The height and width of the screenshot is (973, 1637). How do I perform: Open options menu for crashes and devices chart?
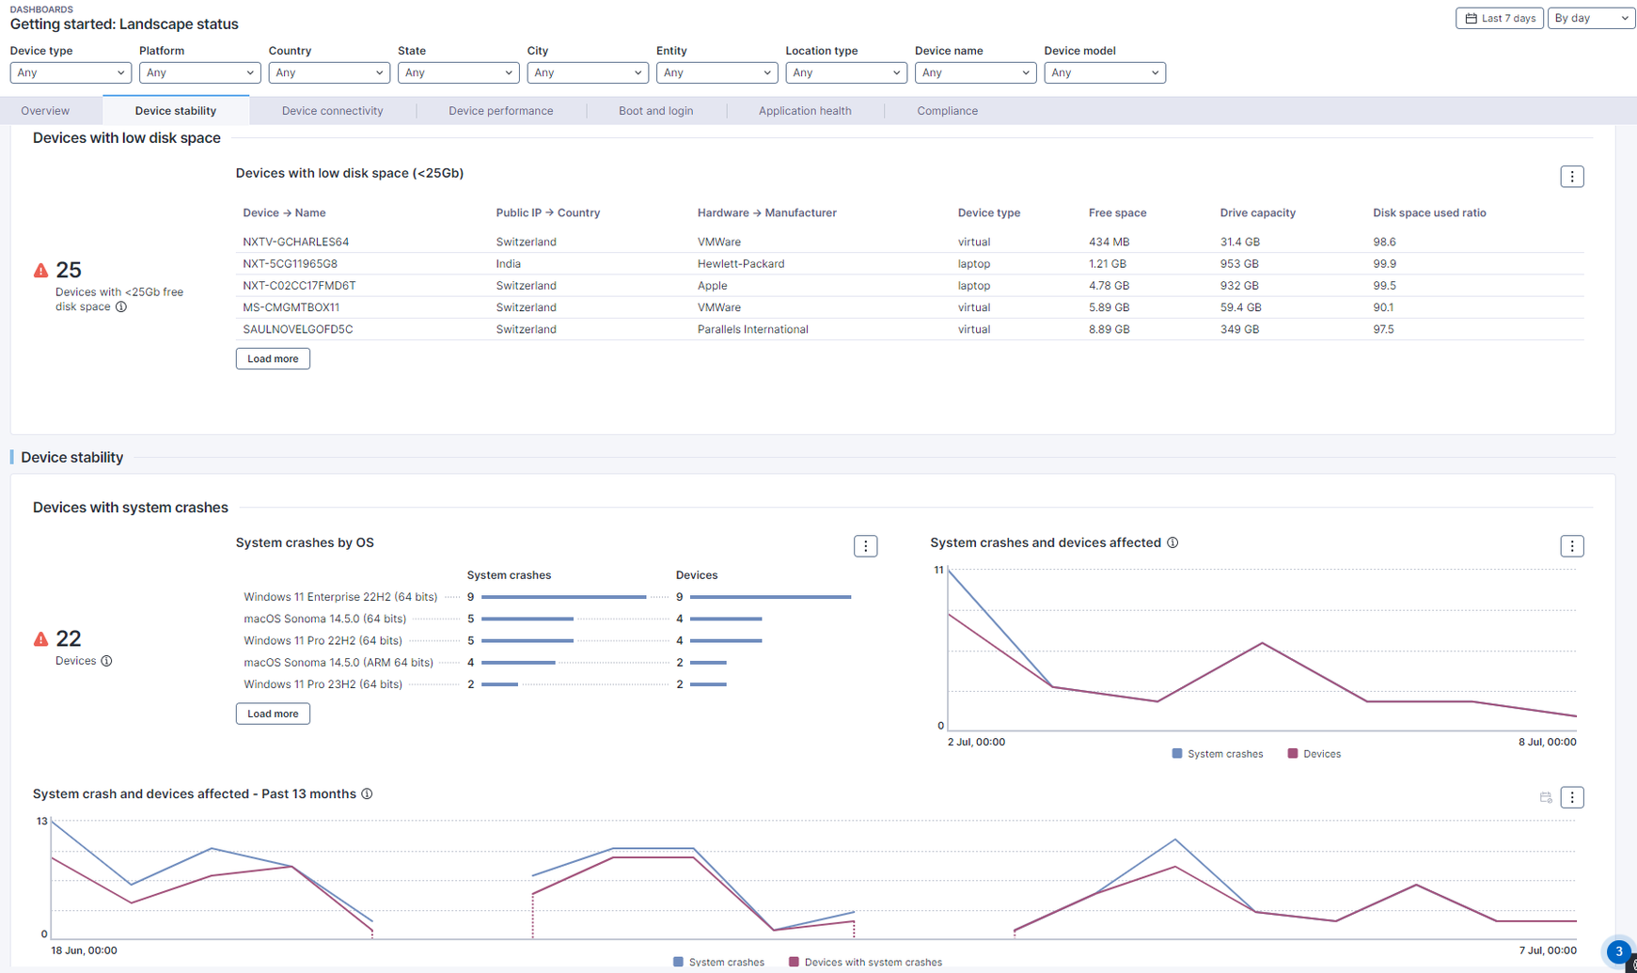point(1571,546)
